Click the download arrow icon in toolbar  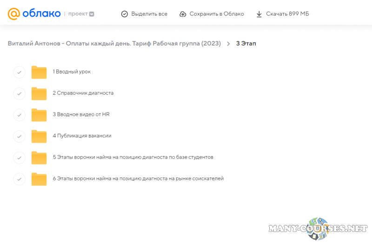pos(259,14)
